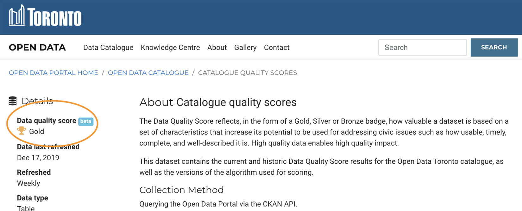Click the About Catalogue quality scores heading

click(x=218, y=102)
